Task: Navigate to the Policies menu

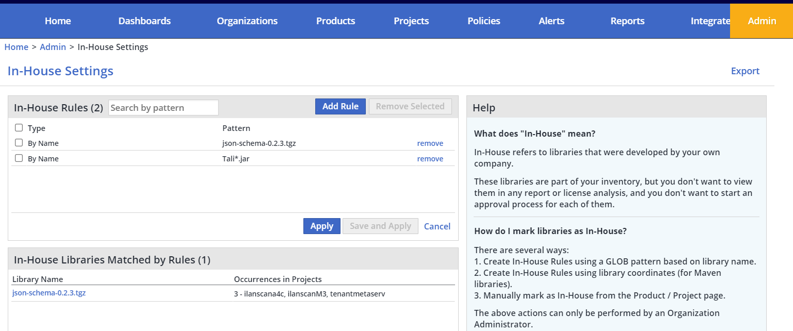Action: coord(483,21)
